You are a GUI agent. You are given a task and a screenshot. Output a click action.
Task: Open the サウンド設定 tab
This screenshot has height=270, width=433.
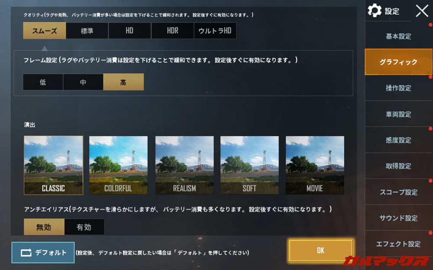click(x=398, y=218)
